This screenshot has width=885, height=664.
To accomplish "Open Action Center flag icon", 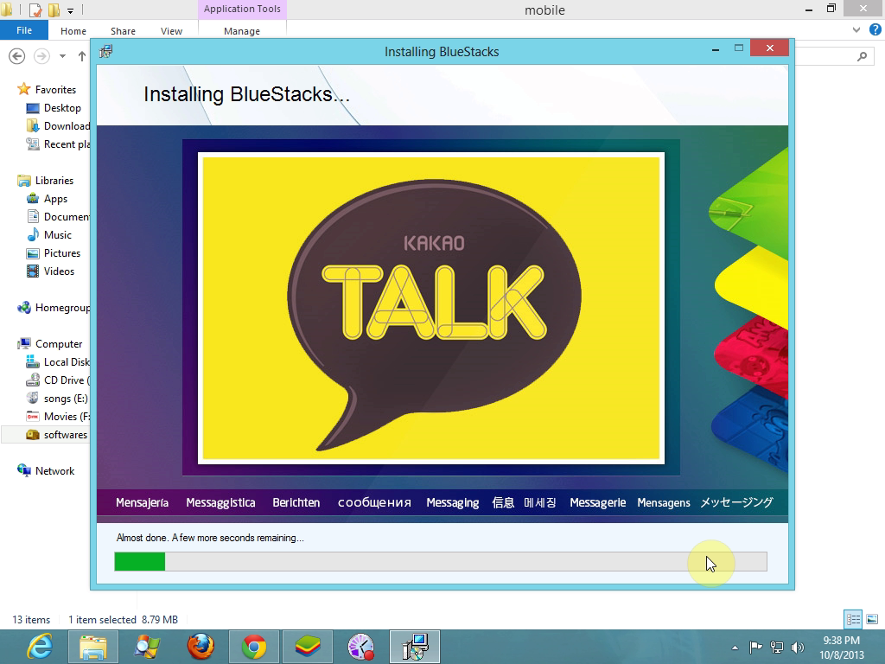I will [755, 647].
